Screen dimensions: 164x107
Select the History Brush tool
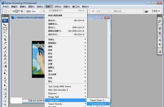pyautogui.click(x=5, y=59)
